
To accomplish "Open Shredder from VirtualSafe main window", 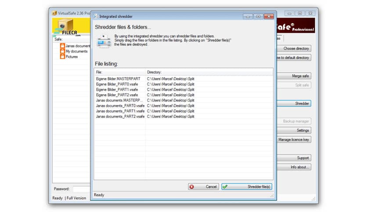I will point(294,103).
